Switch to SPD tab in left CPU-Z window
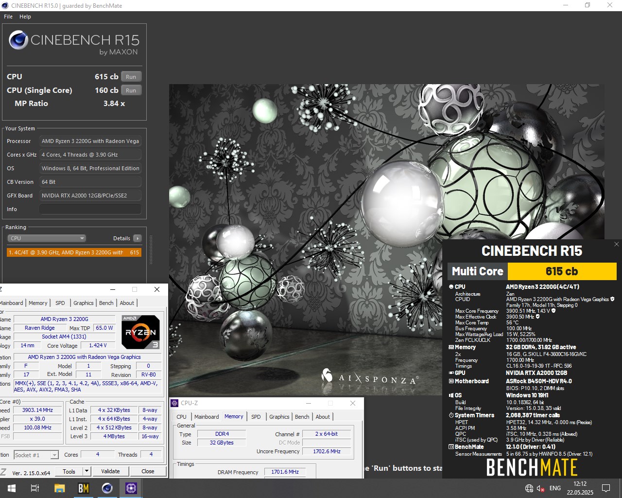Screen dimensions: 622x498 [60, 303]
